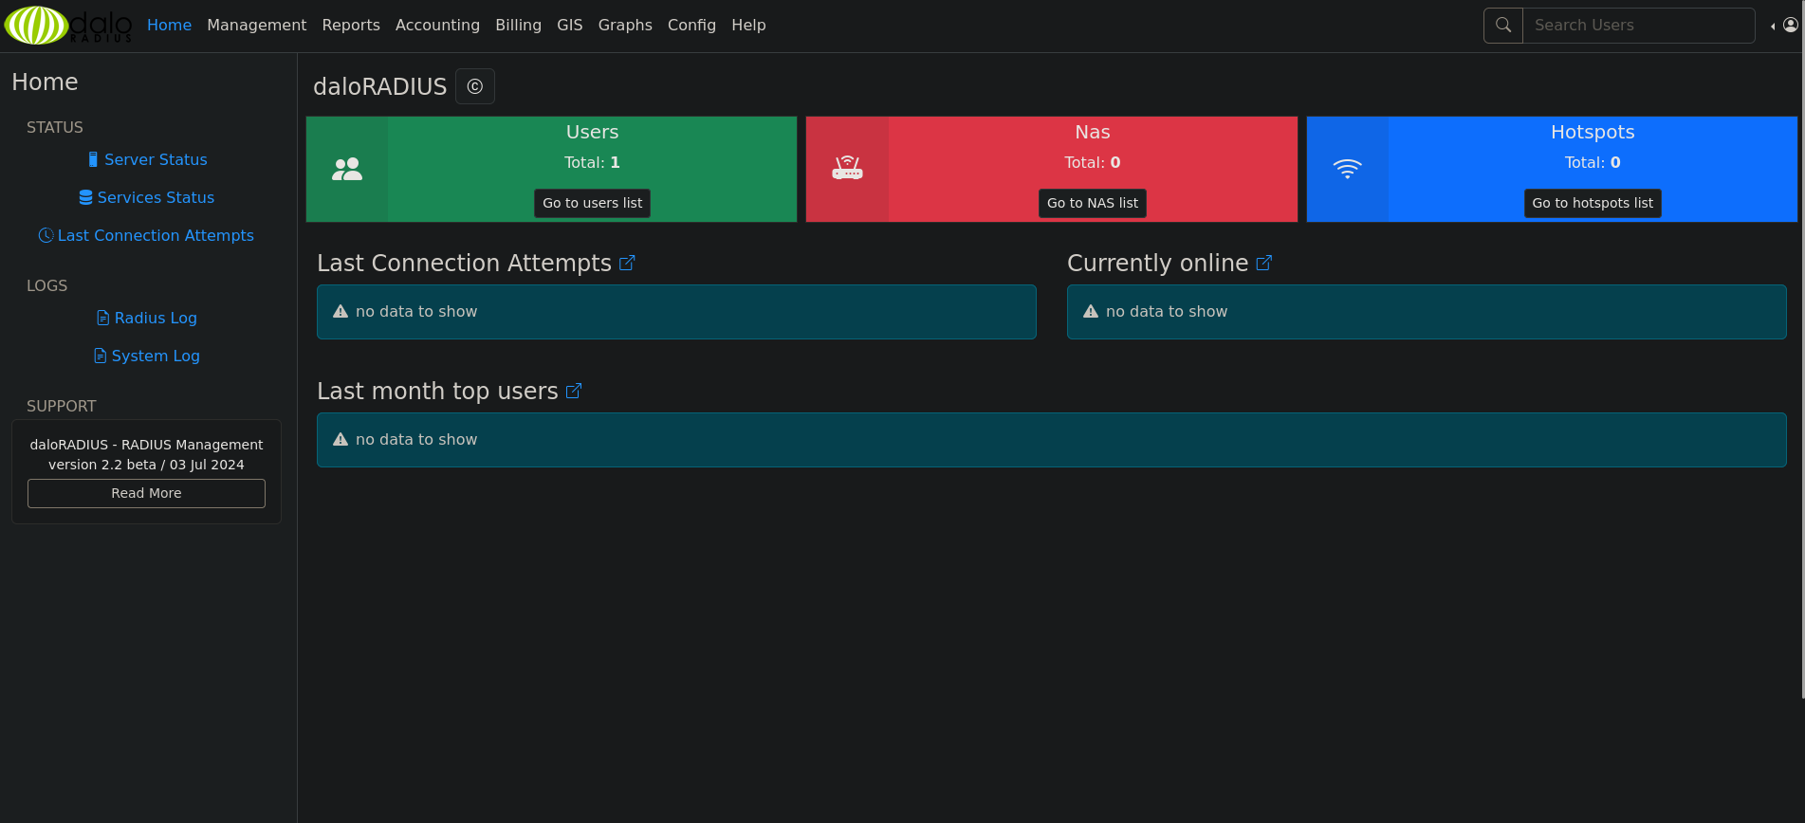This screenshot has width=1805, height=823.
Task: Click the Users card people icon
Action: (x=347, y=170)
